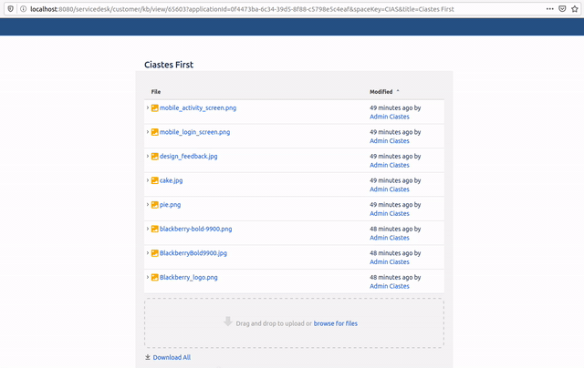Expand the Blackberry_logo.png row
Screen dimensions: 584x368
coord(148,277)
